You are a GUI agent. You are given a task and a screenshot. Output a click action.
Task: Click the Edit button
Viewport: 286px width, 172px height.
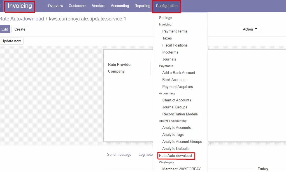[4, 29]
